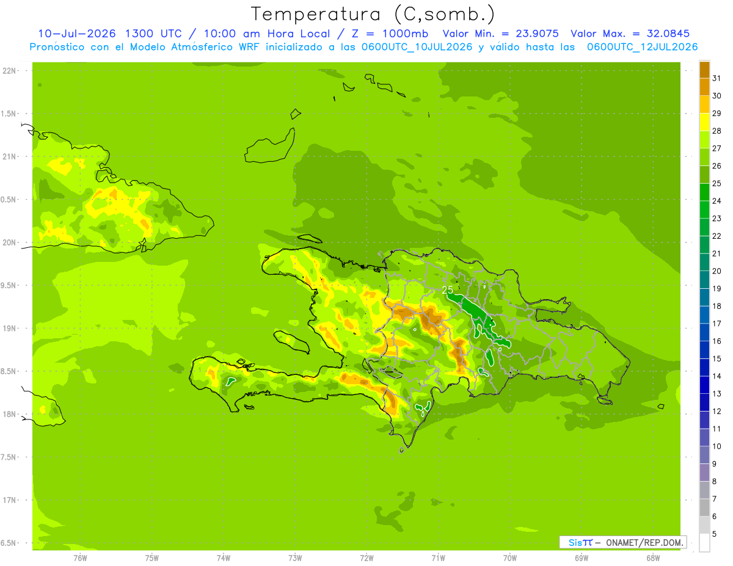Click the "73W" longitude axis label
The height and width of the screenshot is (566, 733).
295,558
